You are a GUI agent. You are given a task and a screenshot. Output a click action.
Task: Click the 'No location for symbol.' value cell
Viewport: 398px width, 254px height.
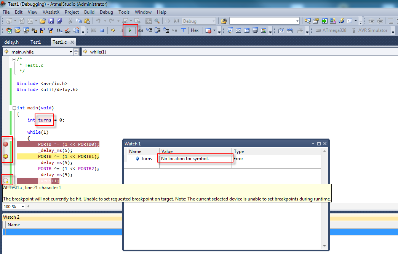point(195,159)
